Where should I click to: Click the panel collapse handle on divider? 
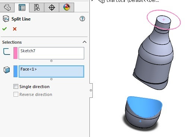click(91, 90)
